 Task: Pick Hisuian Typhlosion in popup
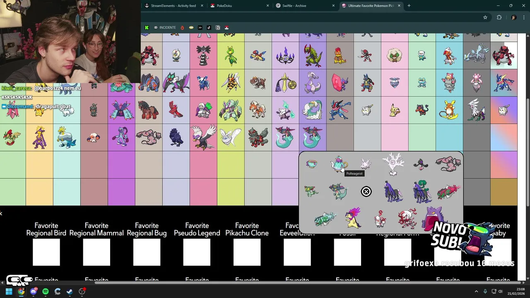(353, 219)
